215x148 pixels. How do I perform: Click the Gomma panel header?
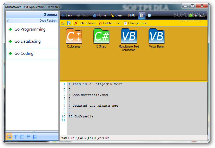[32, 15]
